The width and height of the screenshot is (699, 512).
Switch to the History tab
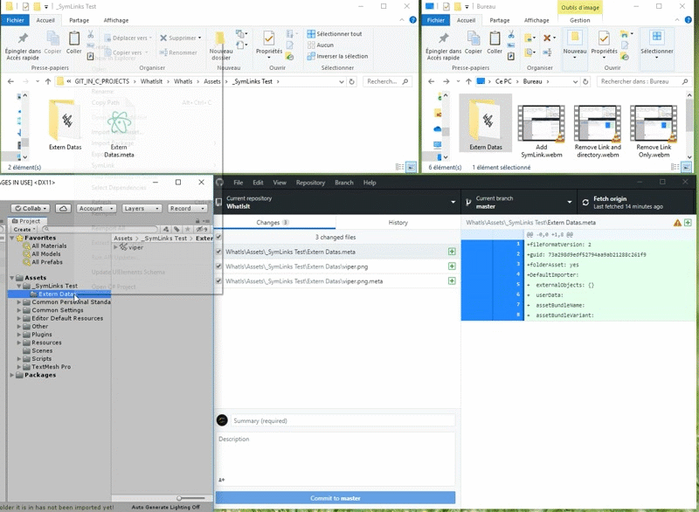398,222
